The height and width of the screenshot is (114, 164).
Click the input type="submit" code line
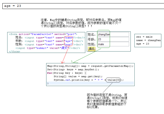coord(48,48)
